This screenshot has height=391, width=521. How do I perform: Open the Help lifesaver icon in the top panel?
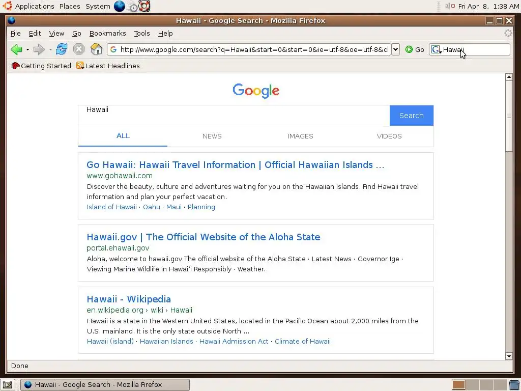pos(144,6)
